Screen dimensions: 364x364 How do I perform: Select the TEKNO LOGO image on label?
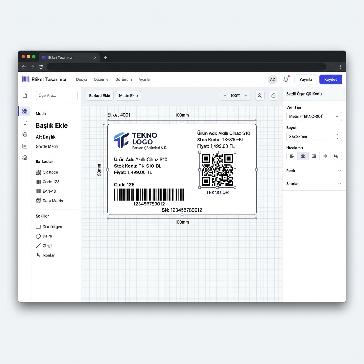click(140, 141)
